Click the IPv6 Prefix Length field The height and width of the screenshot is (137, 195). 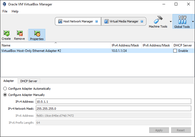point(113,123)
